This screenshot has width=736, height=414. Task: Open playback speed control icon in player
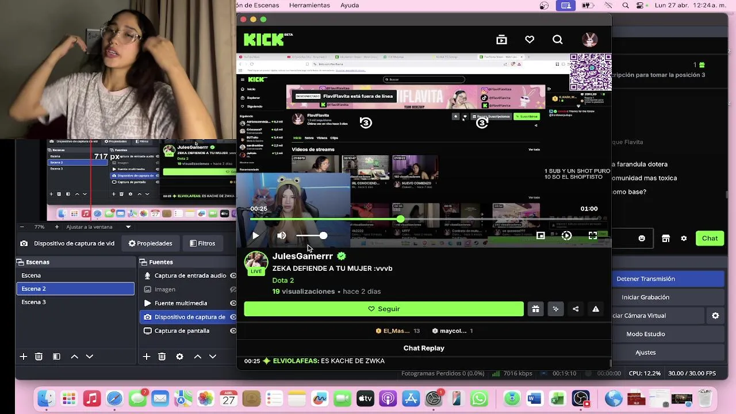click(x=566, y=236)
